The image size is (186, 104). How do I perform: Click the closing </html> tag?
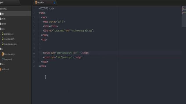pos(42,66)
